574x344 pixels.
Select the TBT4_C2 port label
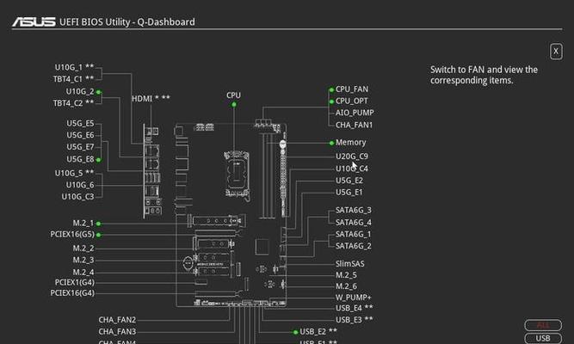pos(74,103)
